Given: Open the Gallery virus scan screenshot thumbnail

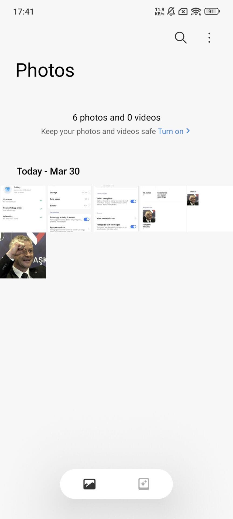Looking at the screenshot, I should click(23, 208).
